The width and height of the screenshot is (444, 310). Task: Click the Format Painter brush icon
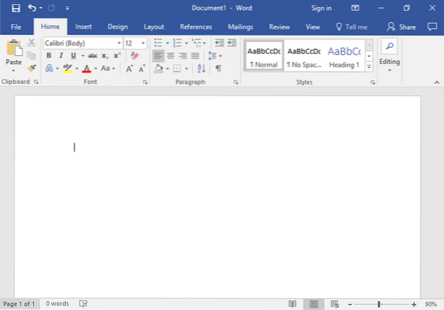click(x=32, y=68)
